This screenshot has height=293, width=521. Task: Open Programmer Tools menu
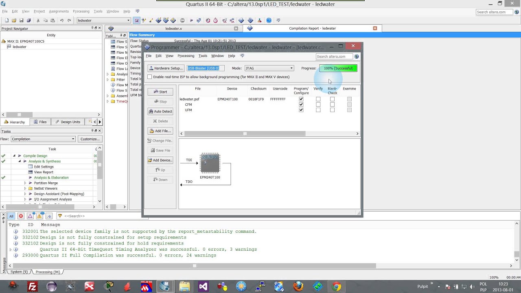pyautogui.click(x=203, y=56)
